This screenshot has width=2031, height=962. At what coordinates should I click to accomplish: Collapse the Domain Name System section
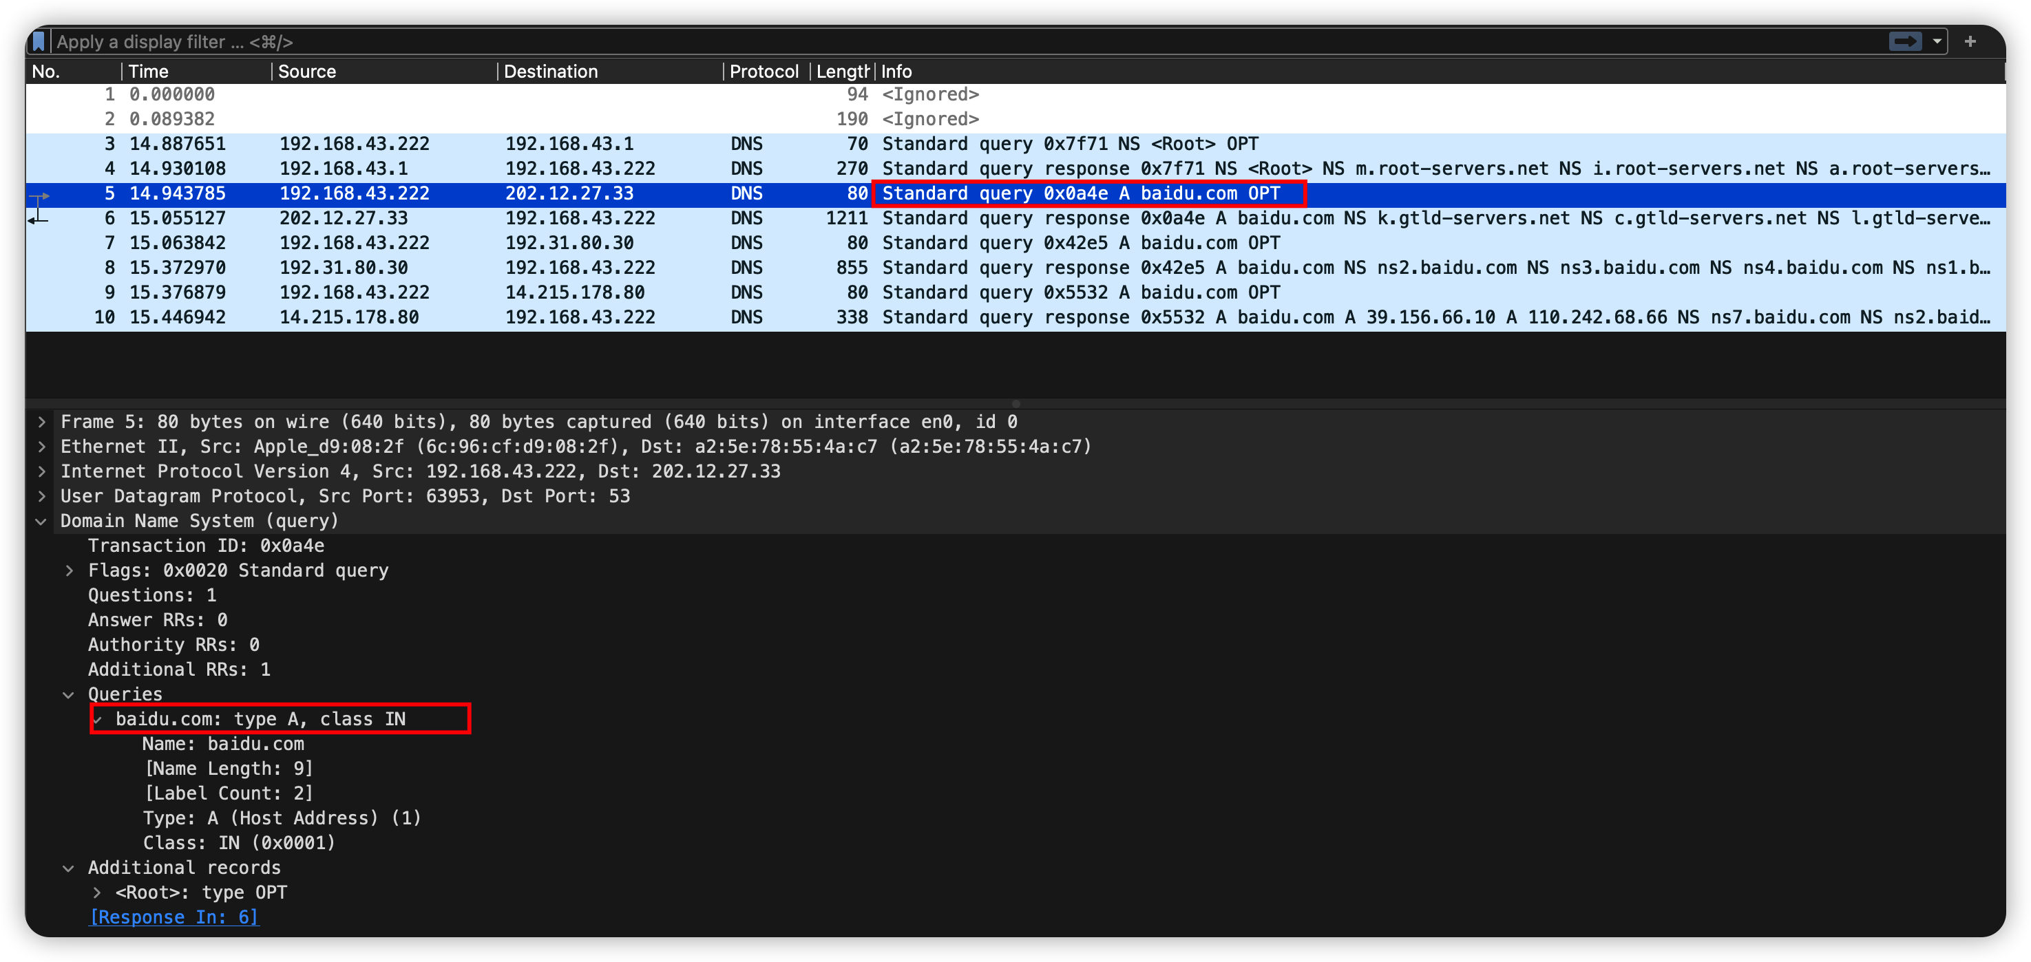point(42,522)
